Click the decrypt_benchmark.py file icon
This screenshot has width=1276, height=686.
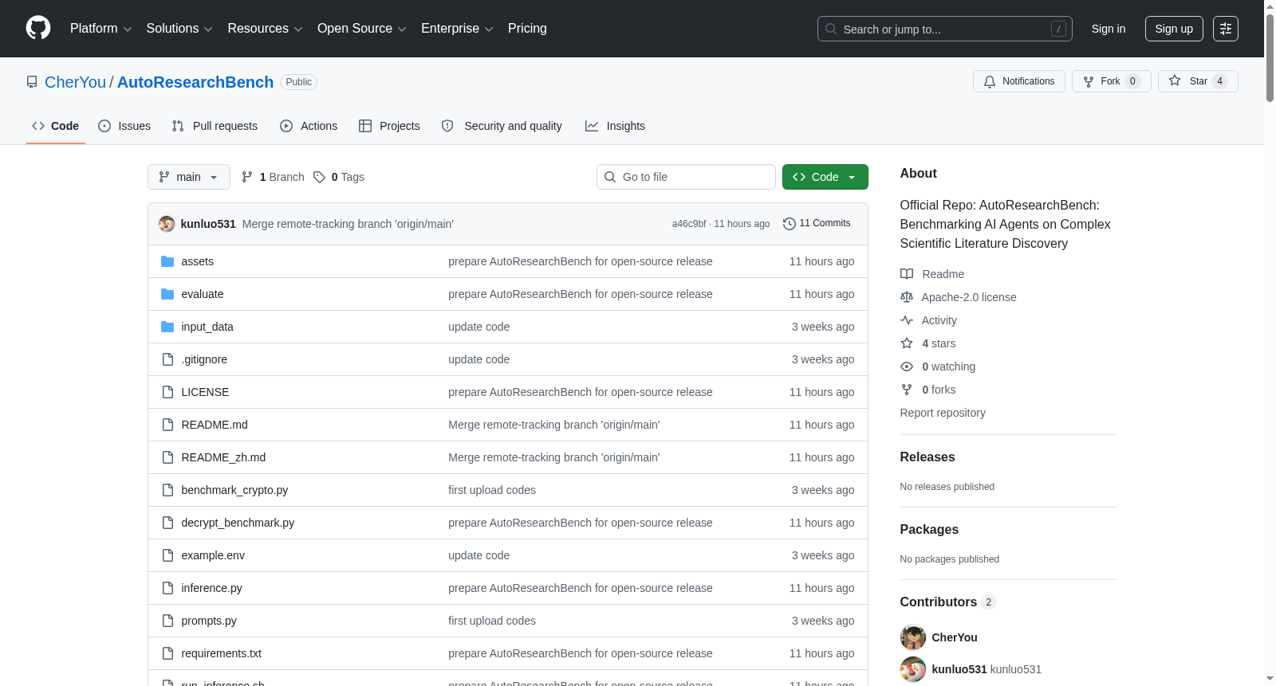(167, 523)
